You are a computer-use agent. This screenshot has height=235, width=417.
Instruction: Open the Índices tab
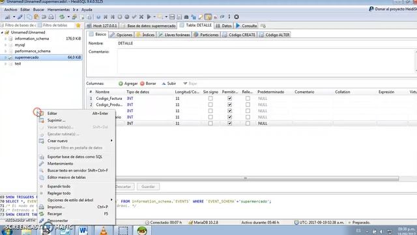coord(145,35)
